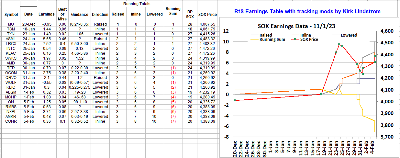Click the 4,600 label on chart axis
400x158 pixels.
(389, 31)
